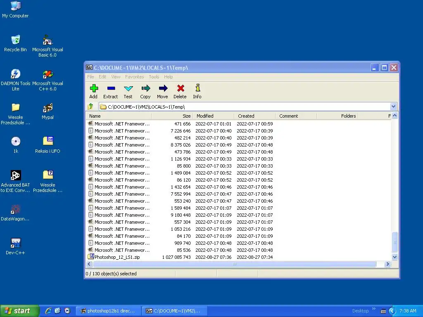Click the Start button

19,311
